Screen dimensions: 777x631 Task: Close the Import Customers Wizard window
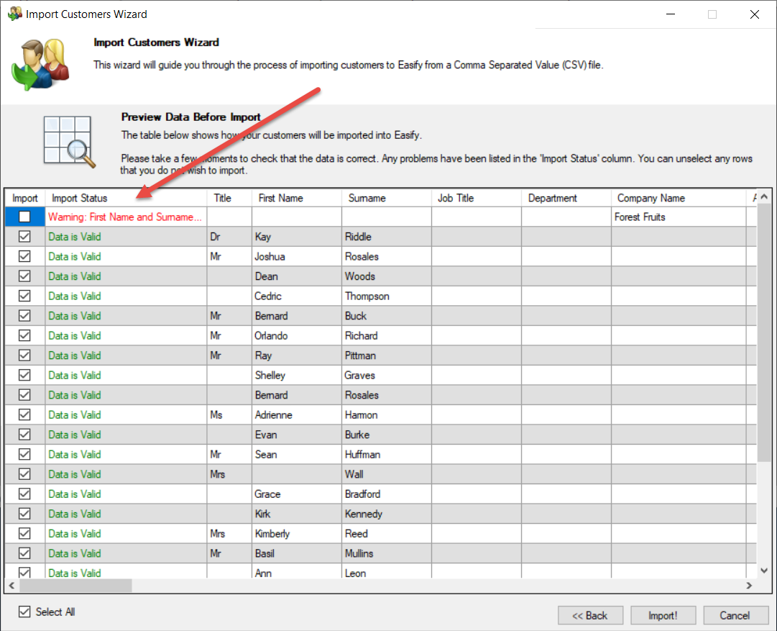pos(755,14)
